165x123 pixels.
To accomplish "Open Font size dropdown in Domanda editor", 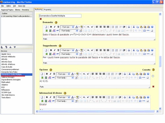I will (x=67, y=27).
